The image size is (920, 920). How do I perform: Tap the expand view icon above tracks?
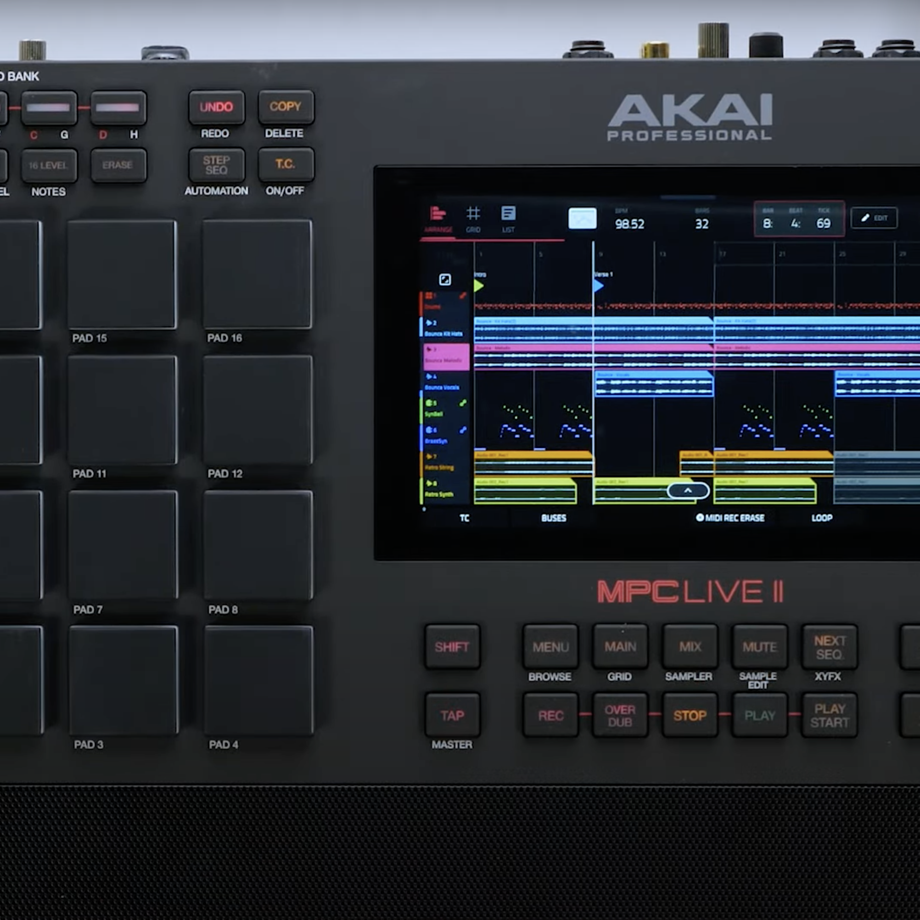[445, 280]
